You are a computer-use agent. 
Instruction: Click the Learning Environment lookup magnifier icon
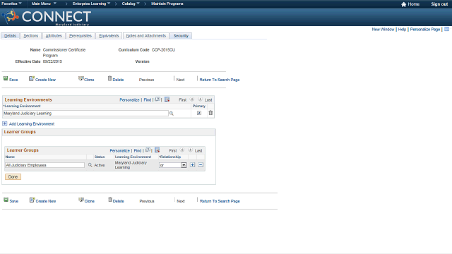[x=172, y=114]
